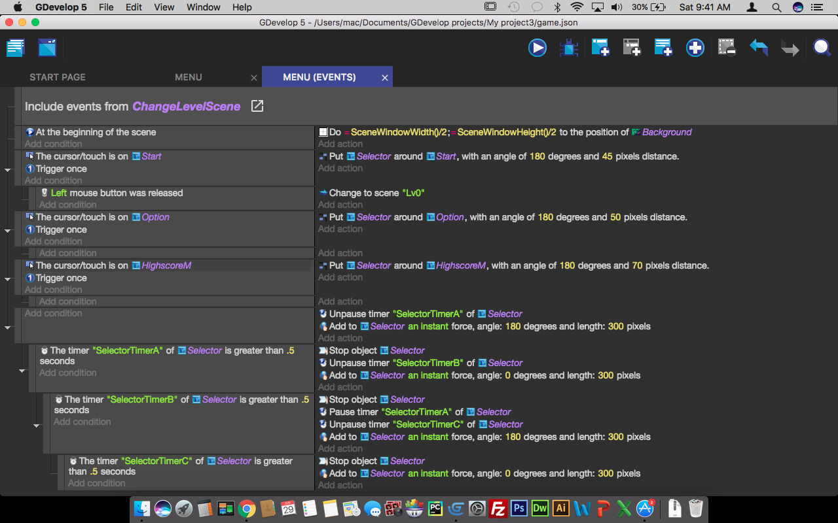Open the round plus add-other-event button
The height and width of the screenshot is (523, 838).
(695, 48)
